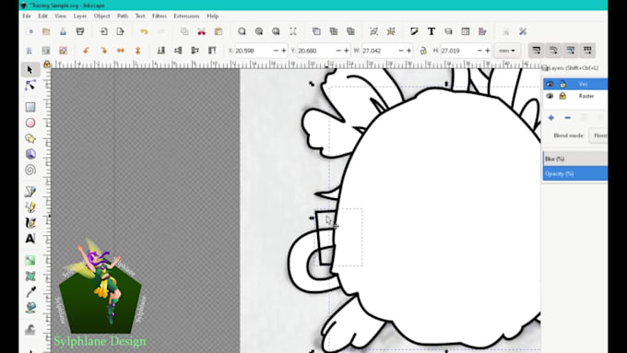Toggle scale rounded corners option
The image size is (627, 353).
click(553, 51)
